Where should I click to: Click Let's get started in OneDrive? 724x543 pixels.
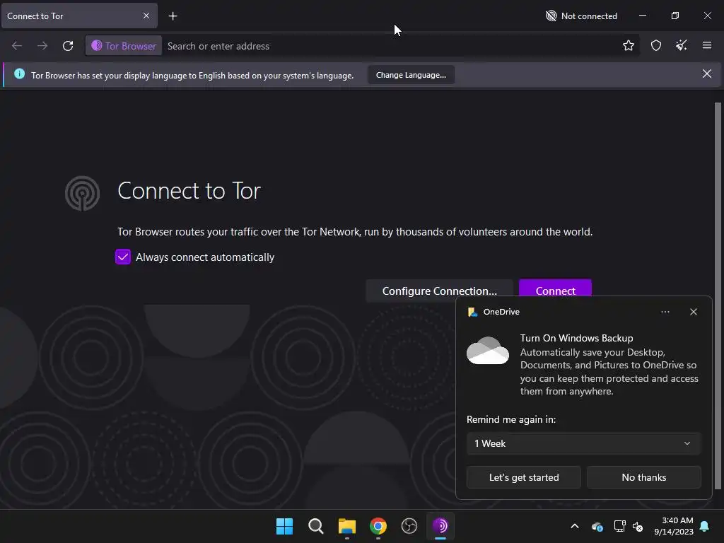(524, 477)
